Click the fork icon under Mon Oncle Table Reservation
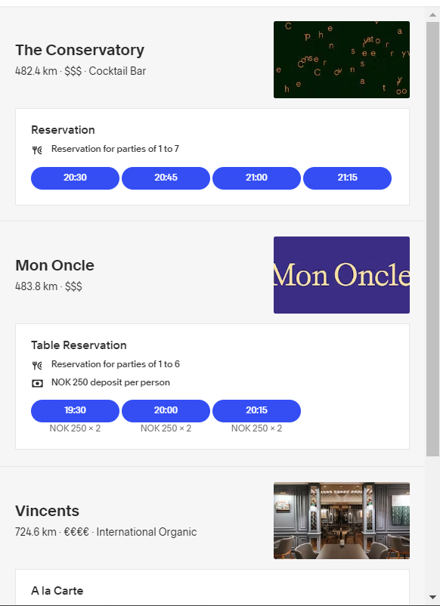 pos(37,365)
